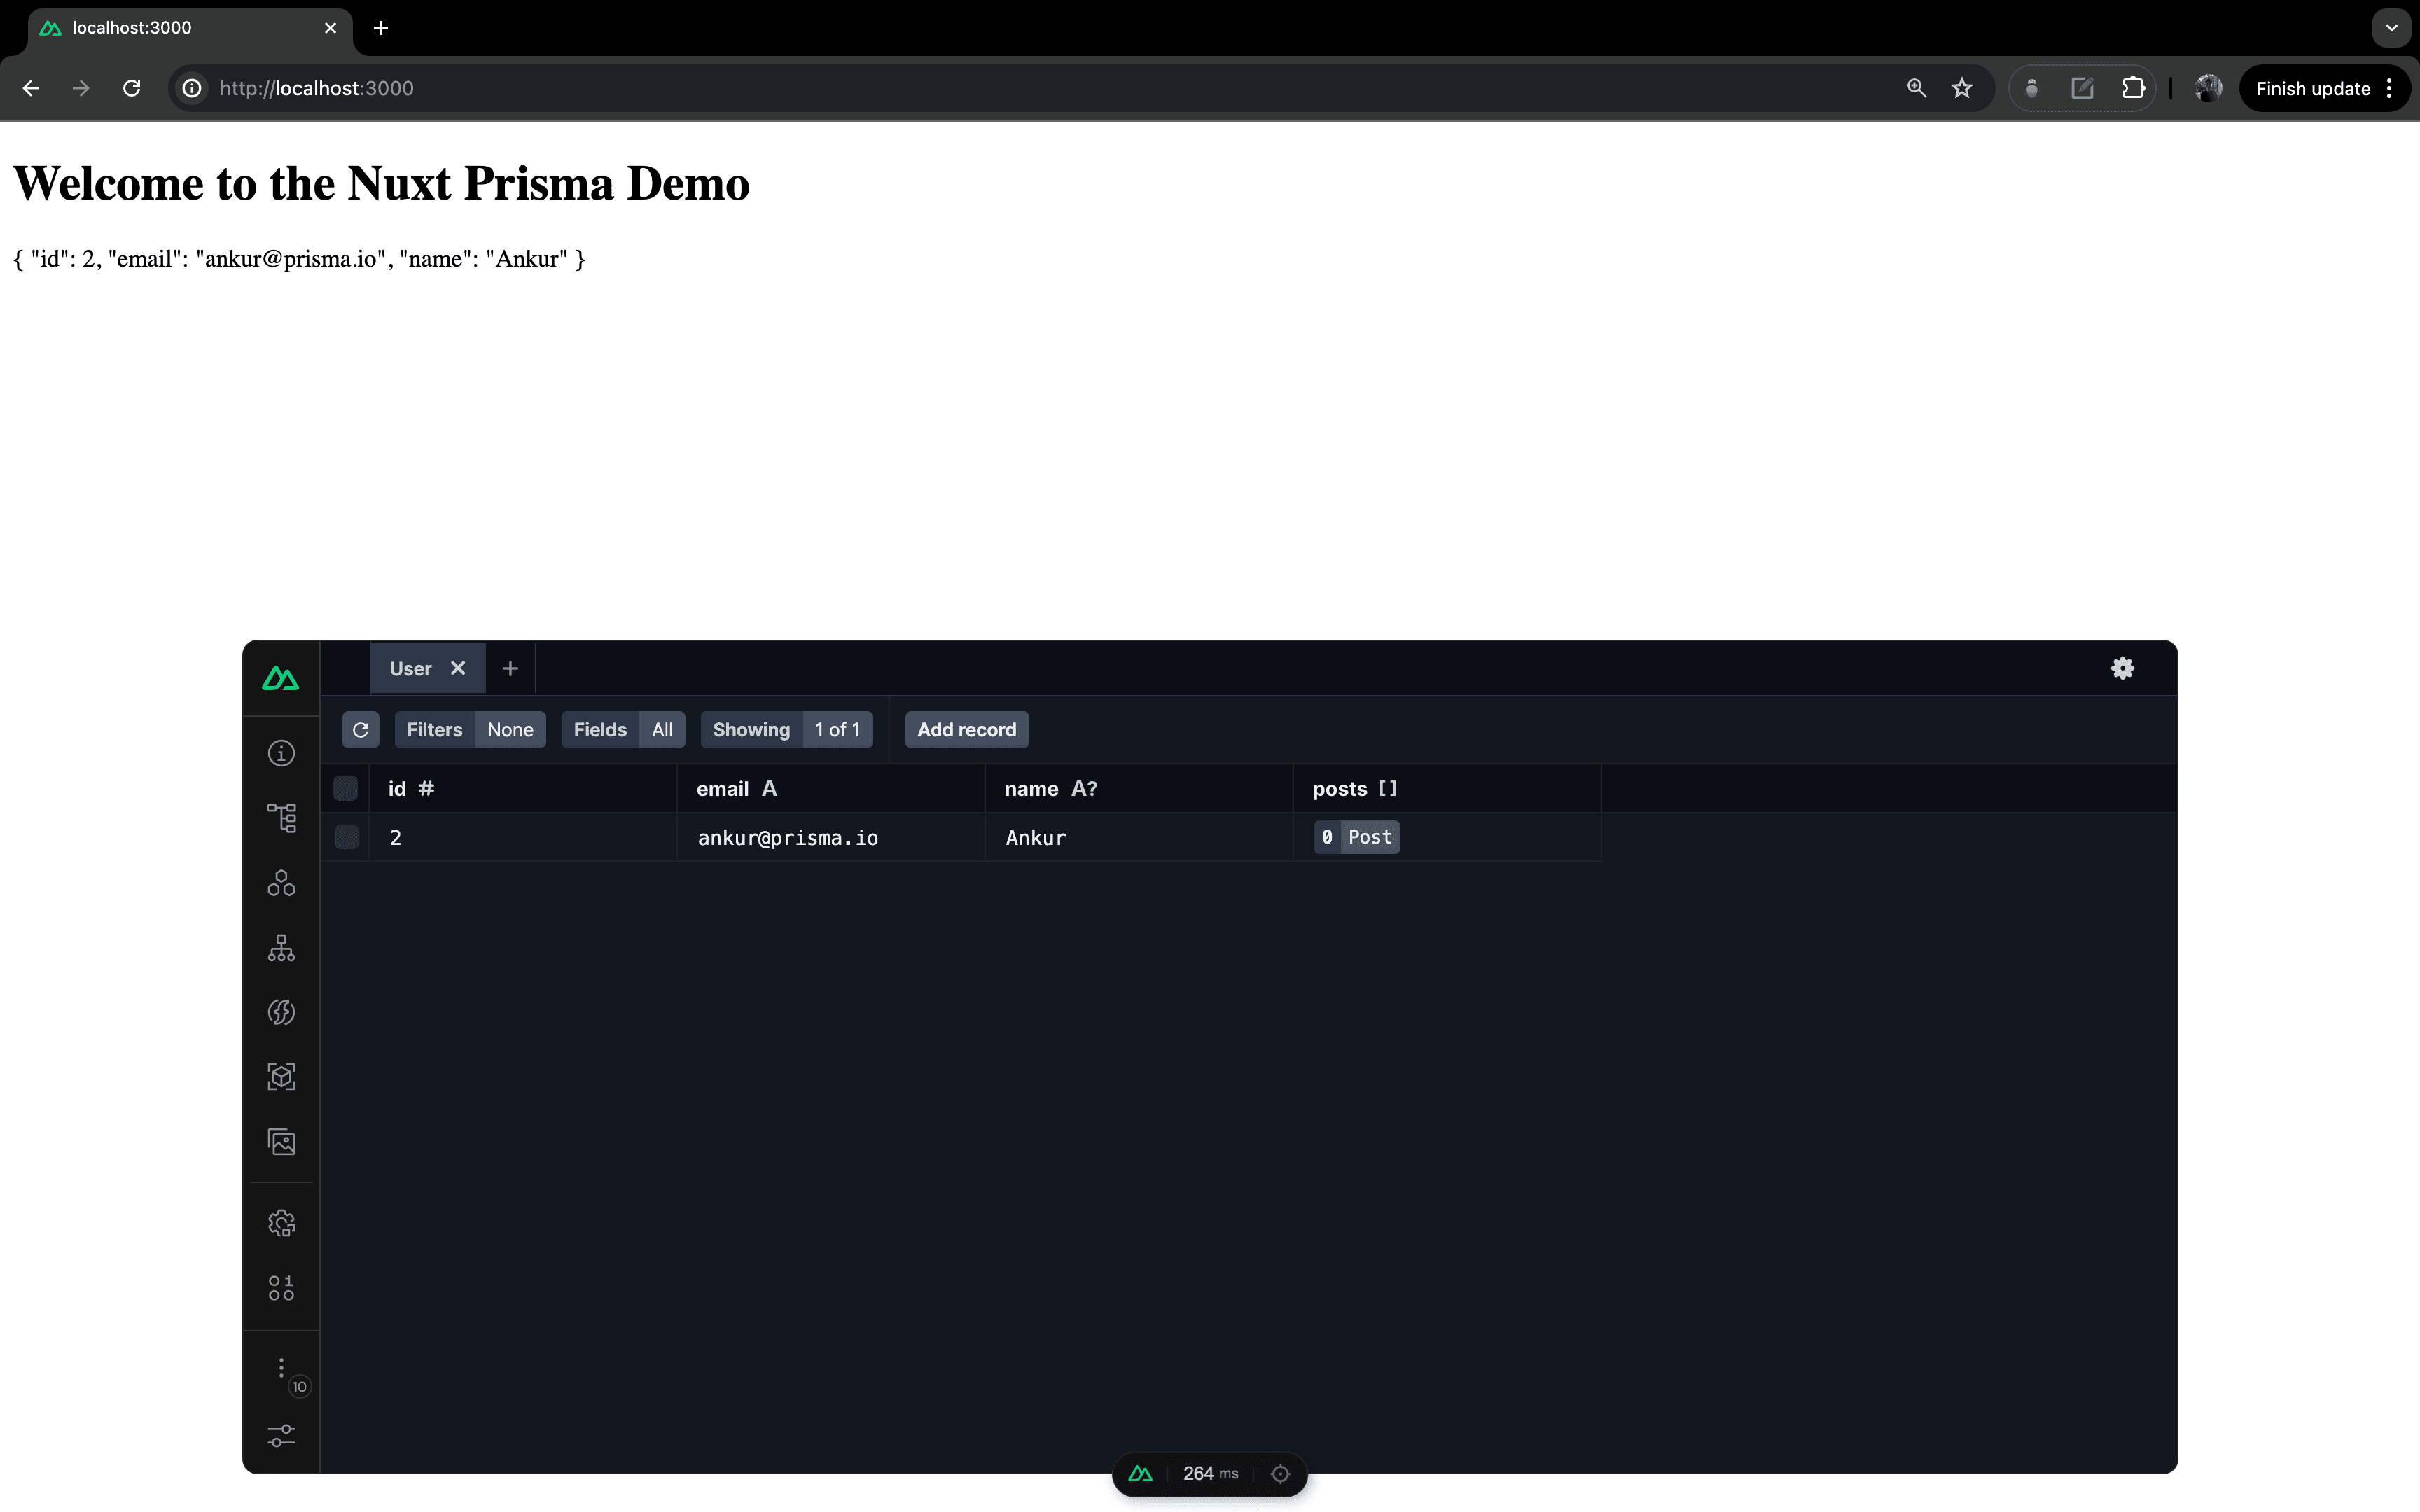Switch to the User tab
Image resolution: width=2420 pixels, height=1512 pixels.
click(x=410, y=668)
